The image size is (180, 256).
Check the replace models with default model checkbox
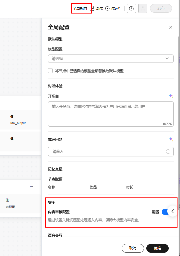click(x=50, y=71)
